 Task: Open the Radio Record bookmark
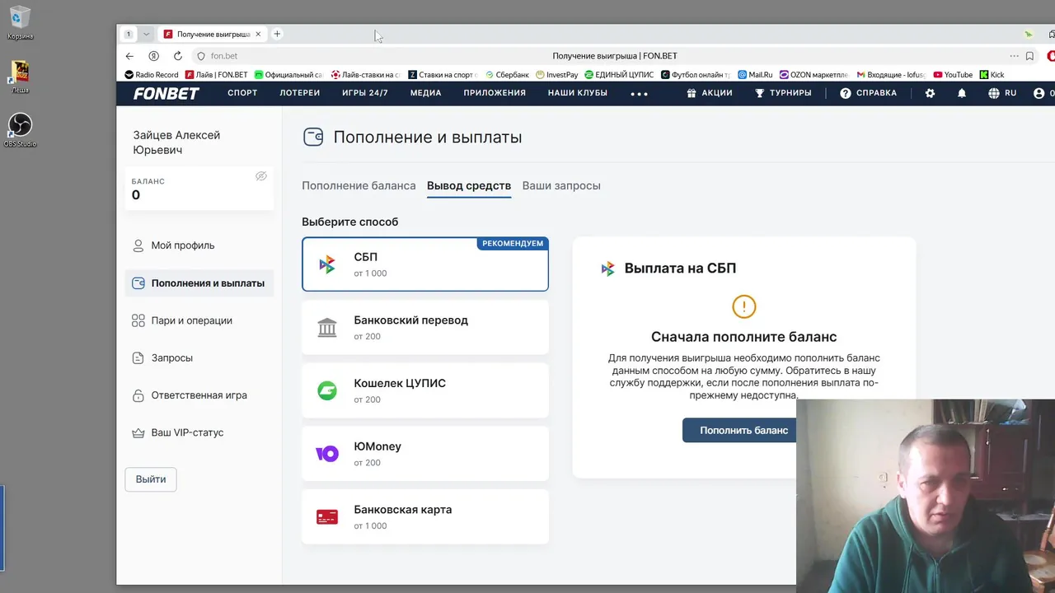(151, 75)
